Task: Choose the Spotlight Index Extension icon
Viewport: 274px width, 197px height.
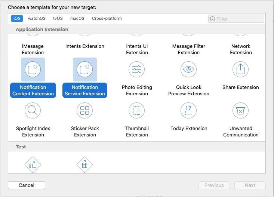Action: click(33, 111)
